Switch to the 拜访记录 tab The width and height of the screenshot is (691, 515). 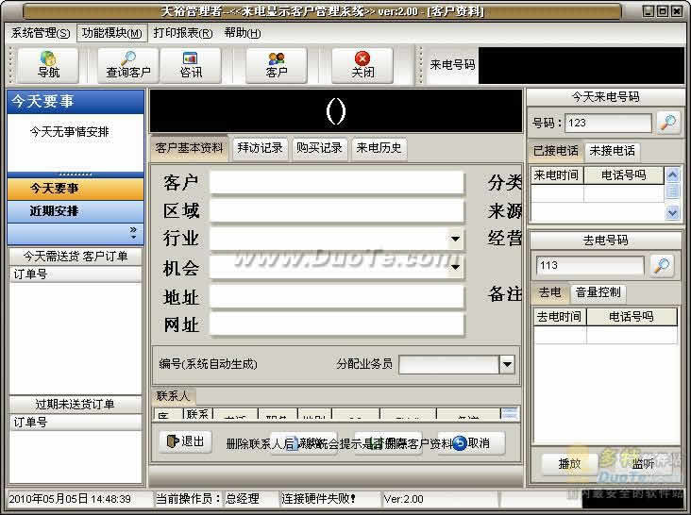pos(260,148)
